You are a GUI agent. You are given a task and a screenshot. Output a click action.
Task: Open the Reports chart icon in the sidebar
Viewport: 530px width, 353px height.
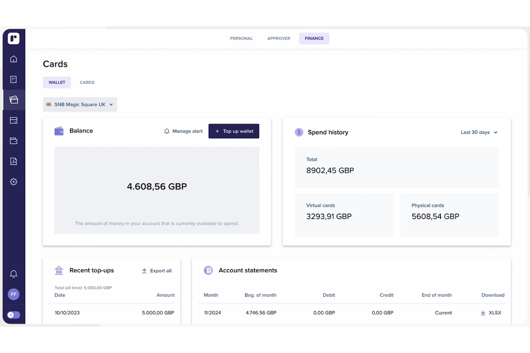[14, 161]
